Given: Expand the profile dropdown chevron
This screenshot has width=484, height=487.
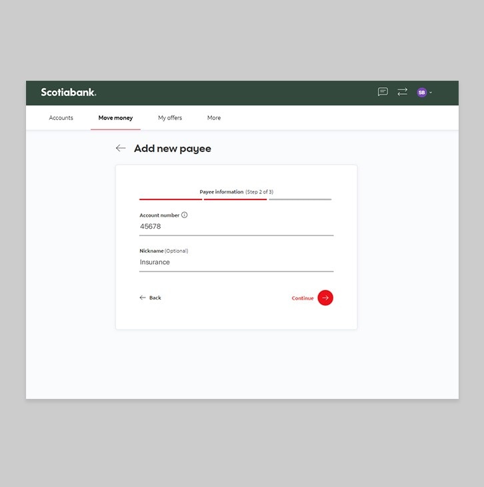Looking at the screenshot, I should (x=431, y=93).
